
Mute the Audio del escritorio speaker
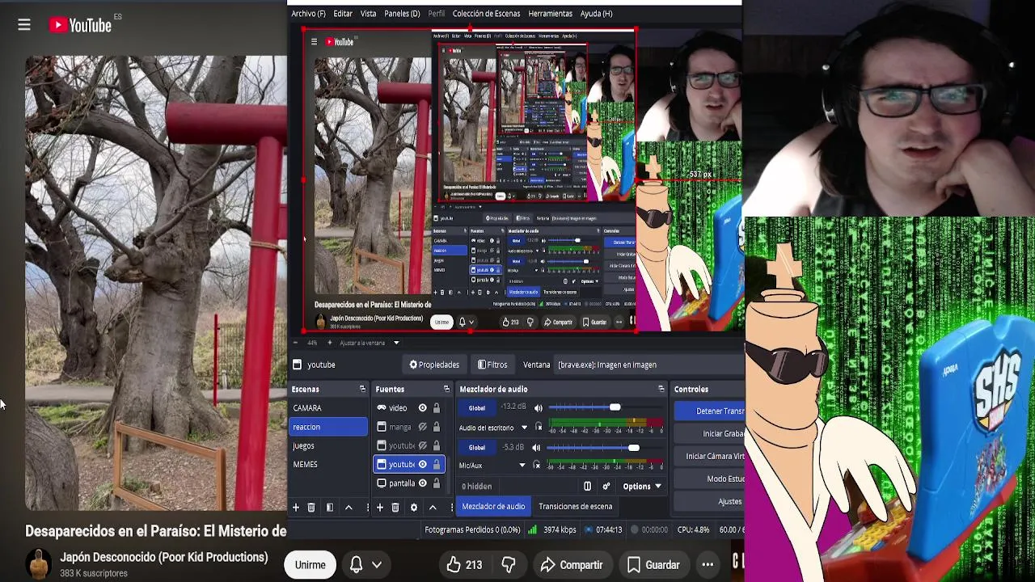[x=539, y=408]
